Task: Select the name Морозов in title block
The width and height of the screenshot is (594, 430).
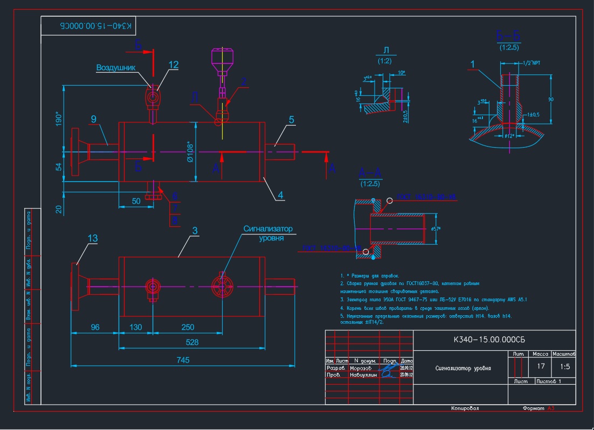Action: click(x=361, y=367)
